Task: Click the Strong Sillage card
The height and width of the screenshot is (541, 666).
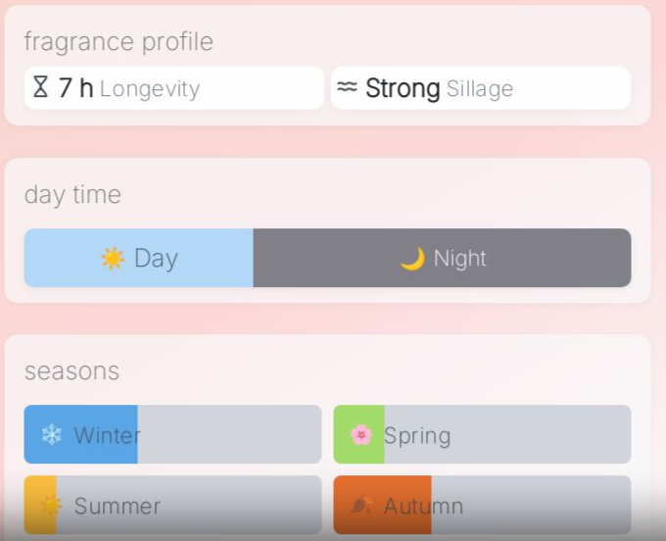Action: click(480, 88)
